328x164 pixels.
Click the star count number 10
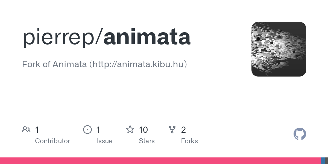pos(143,130)
